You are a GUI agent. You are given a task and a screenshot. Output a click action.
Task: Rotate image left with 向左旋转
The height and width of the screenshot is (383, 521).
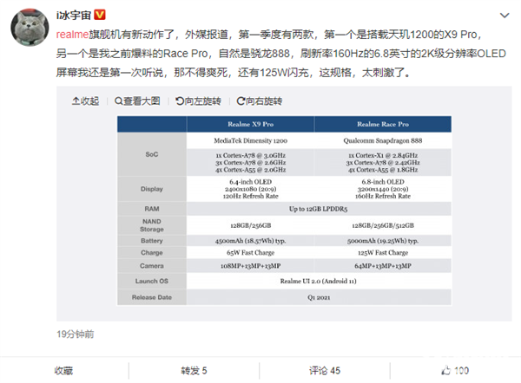[201, 101]
